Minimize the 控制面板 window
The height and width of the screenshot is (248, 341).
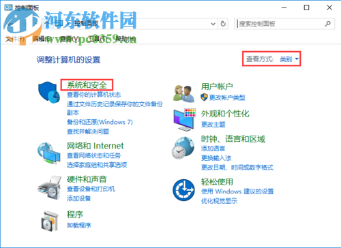[x=284, y=7]
